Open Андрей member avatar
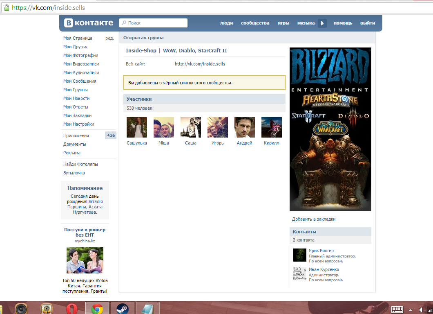Viewport: 433px width, 314px height. tap(245, 127)
